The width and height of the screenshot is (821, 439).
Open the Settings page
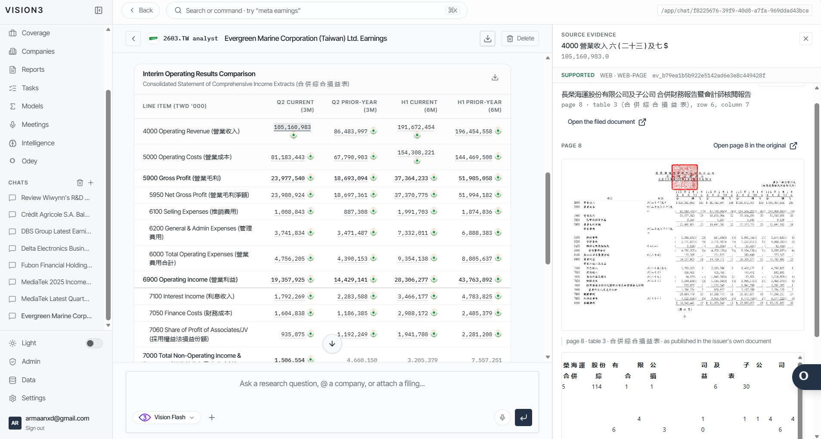(34, 398)
